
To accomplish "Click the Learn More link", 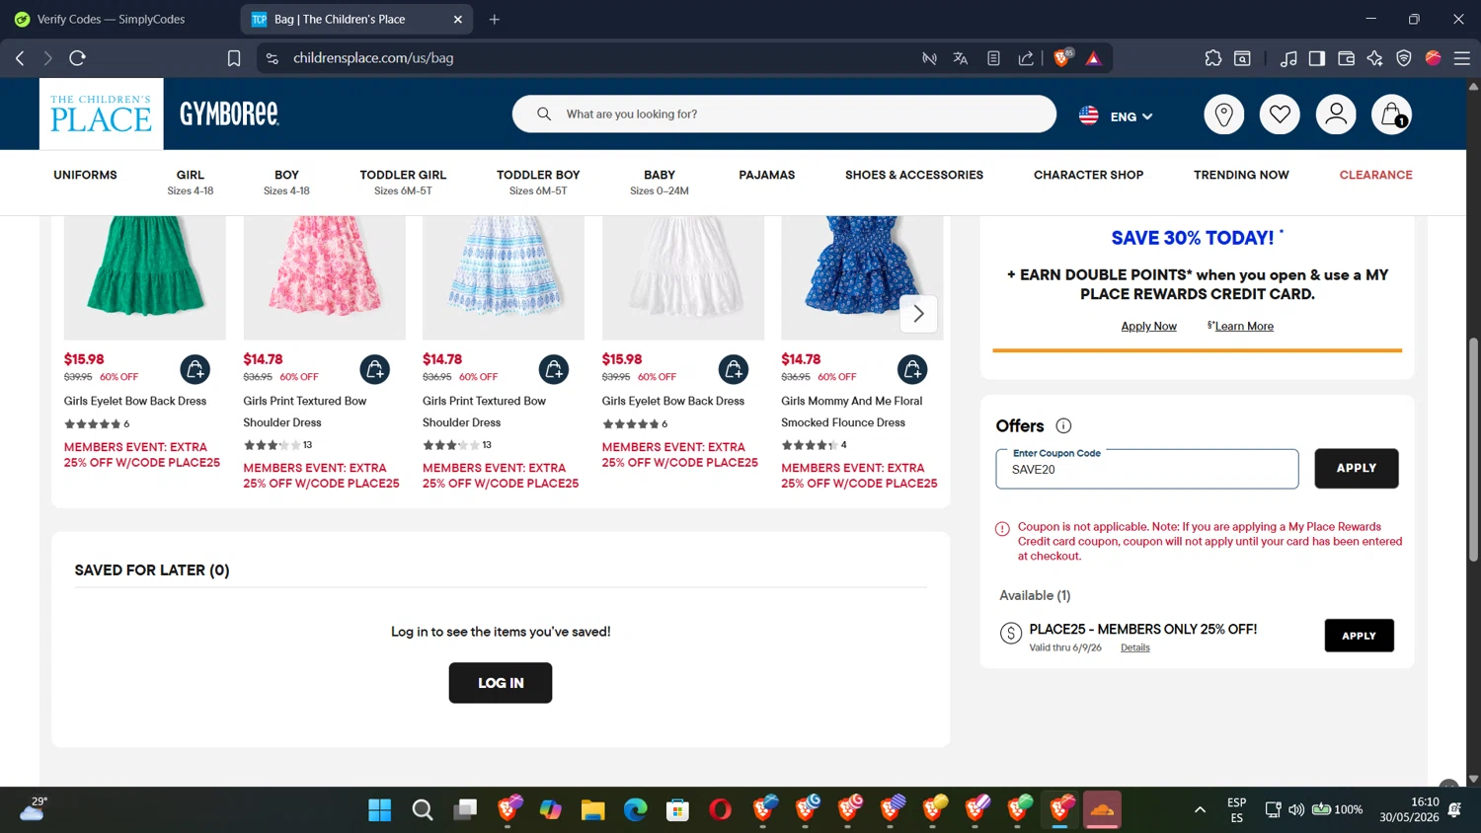I will [1244, 327].
